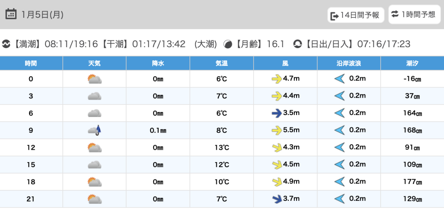The height and width of the screenshot is (209, 444).
Task: Click the partly sunny icon at 0時
Action: click(95, 79)
